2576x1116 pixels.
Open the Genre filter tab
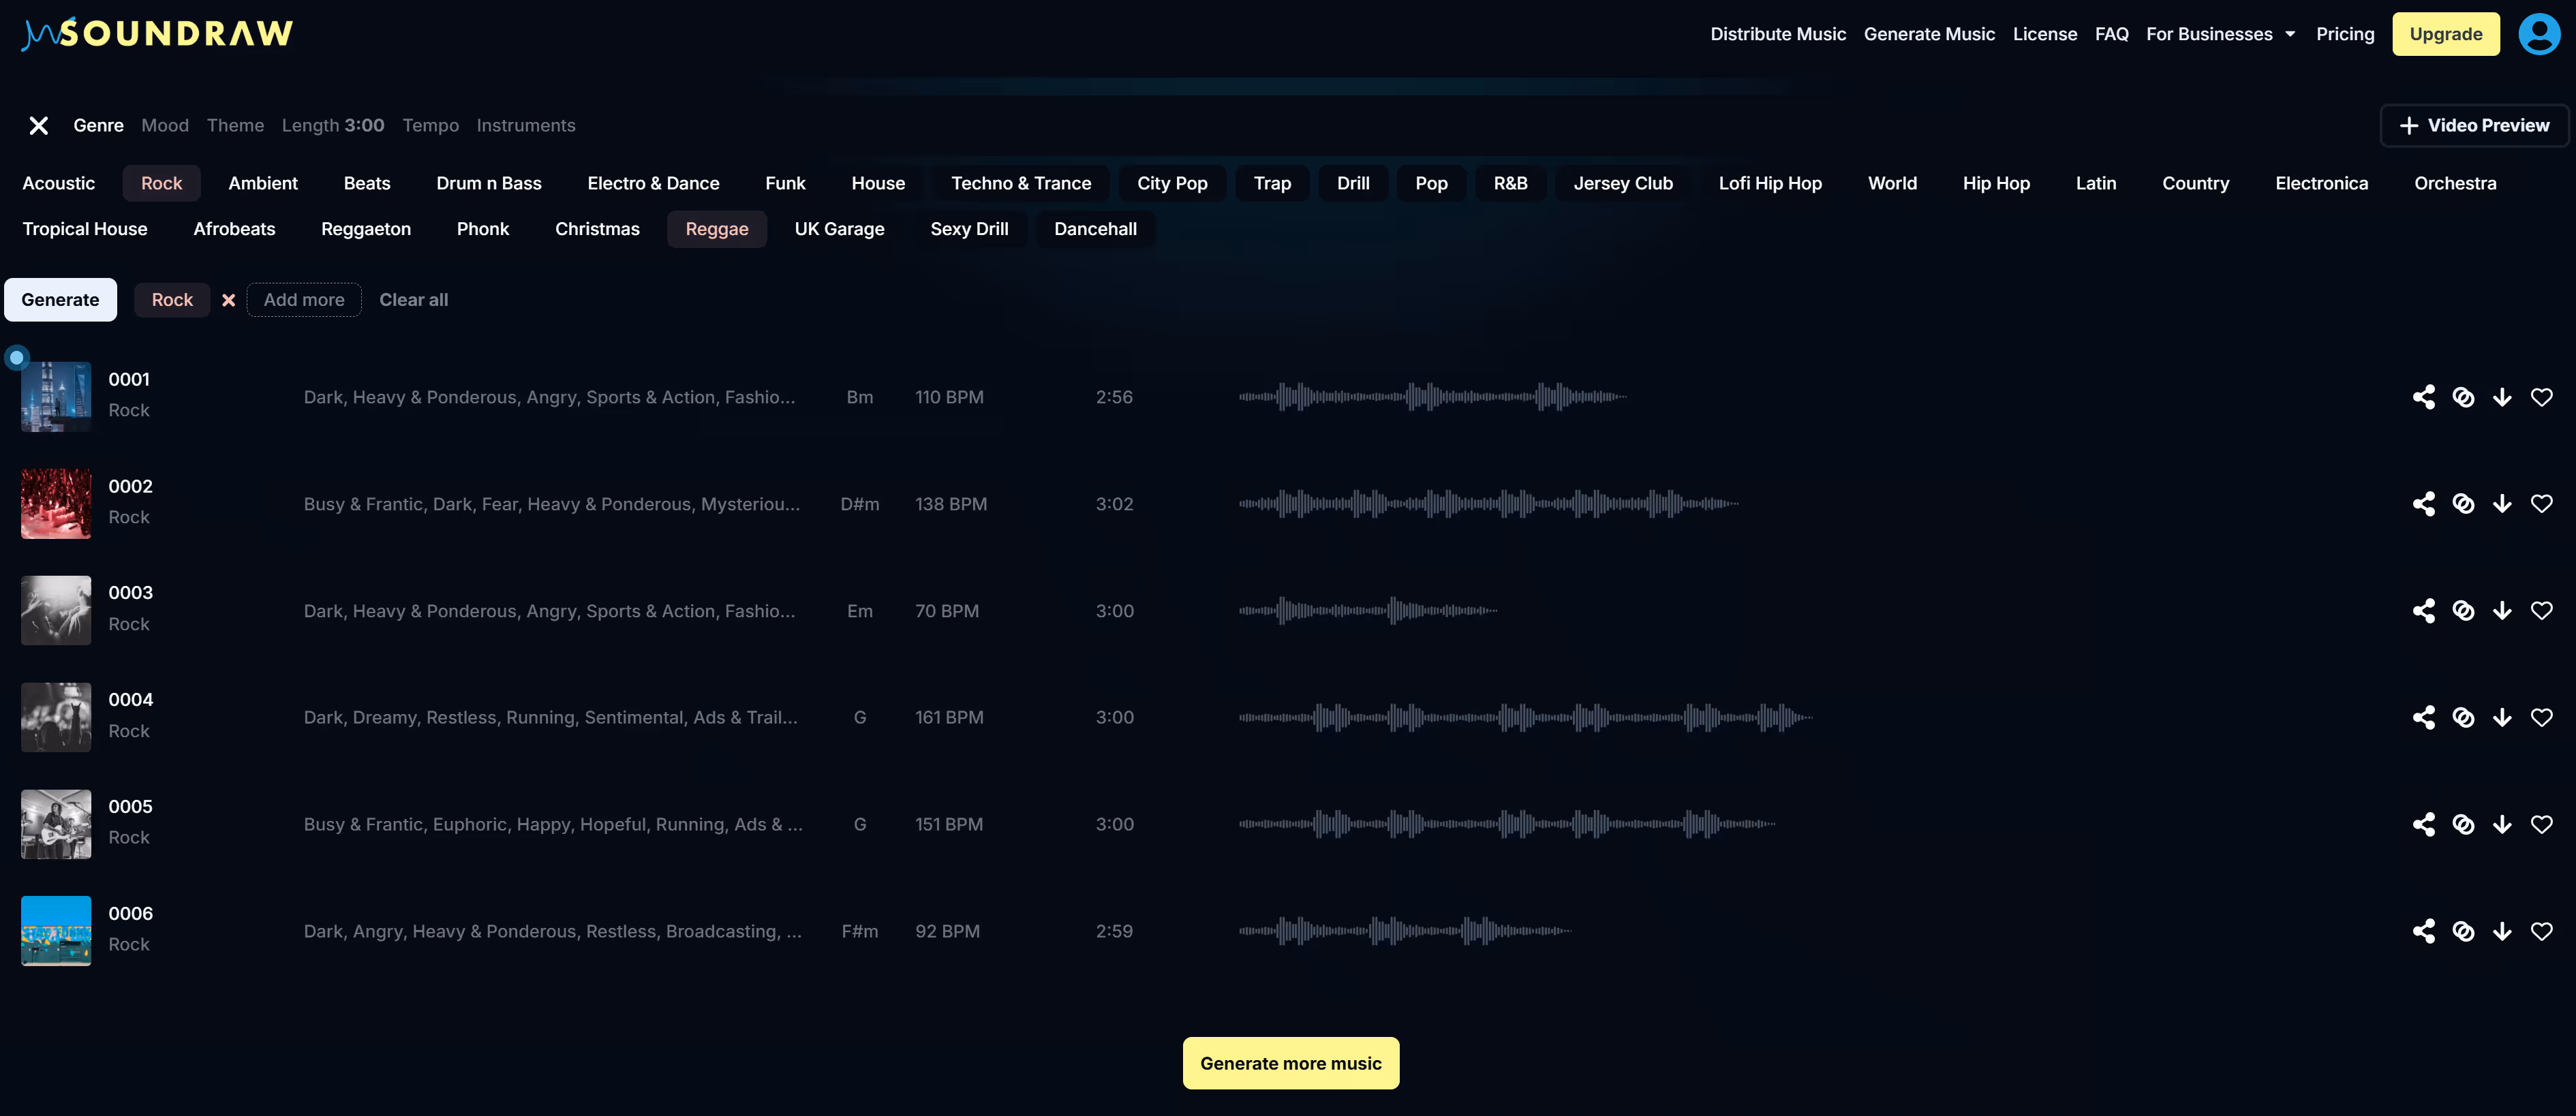(x=98, y=126)
